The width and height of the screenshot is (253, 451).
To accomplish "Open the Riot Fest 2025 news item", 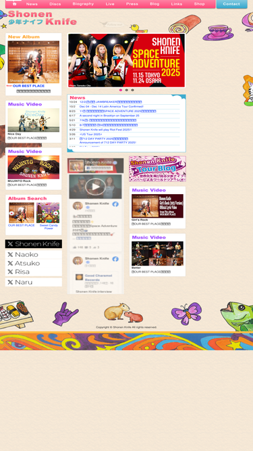I will click(x=105, y=130).
